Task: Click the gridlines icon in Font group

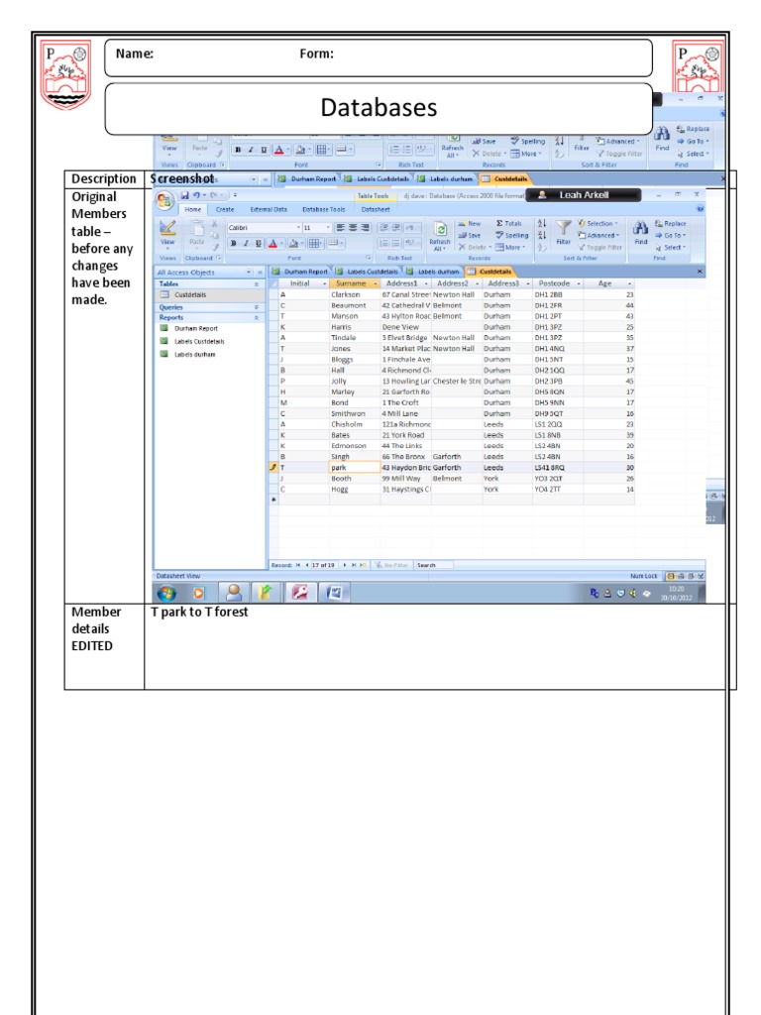Action: [x=314, y=244]
